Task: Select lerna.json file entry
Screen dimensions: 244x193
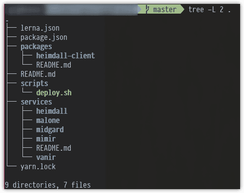Action: (40, 28)
